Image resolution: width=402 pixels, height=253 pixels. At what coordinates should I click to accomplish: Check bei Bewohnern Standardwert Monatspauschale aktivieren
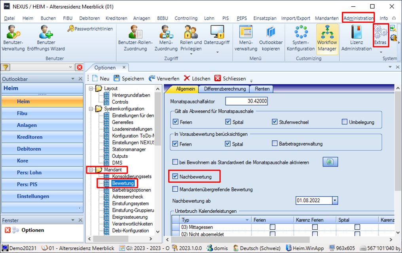click(175, 162)
